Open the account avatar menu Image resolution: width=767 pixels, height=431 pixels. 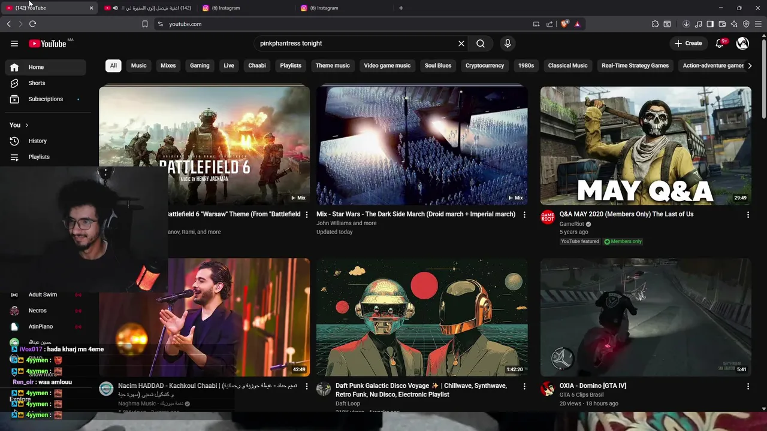point(742,43)
